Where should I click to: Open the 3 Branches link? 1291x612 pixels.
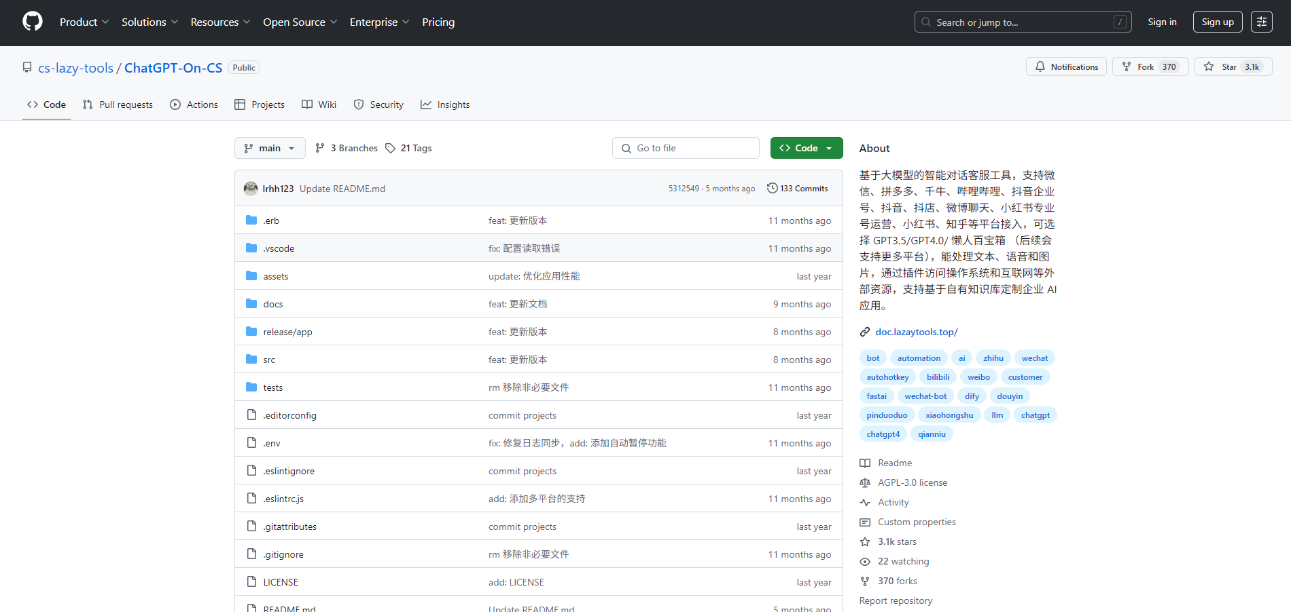click(347, 148)
